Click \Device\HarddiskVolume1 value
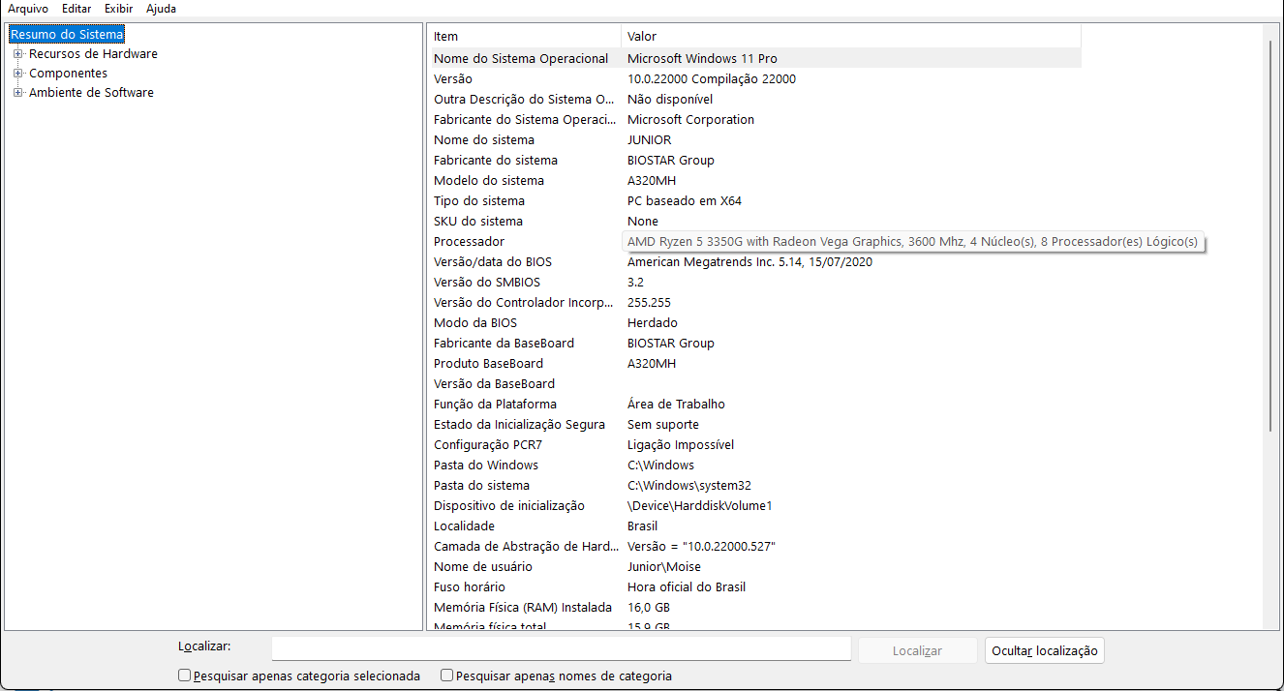The image size is (1284, 691). [700, 505]
